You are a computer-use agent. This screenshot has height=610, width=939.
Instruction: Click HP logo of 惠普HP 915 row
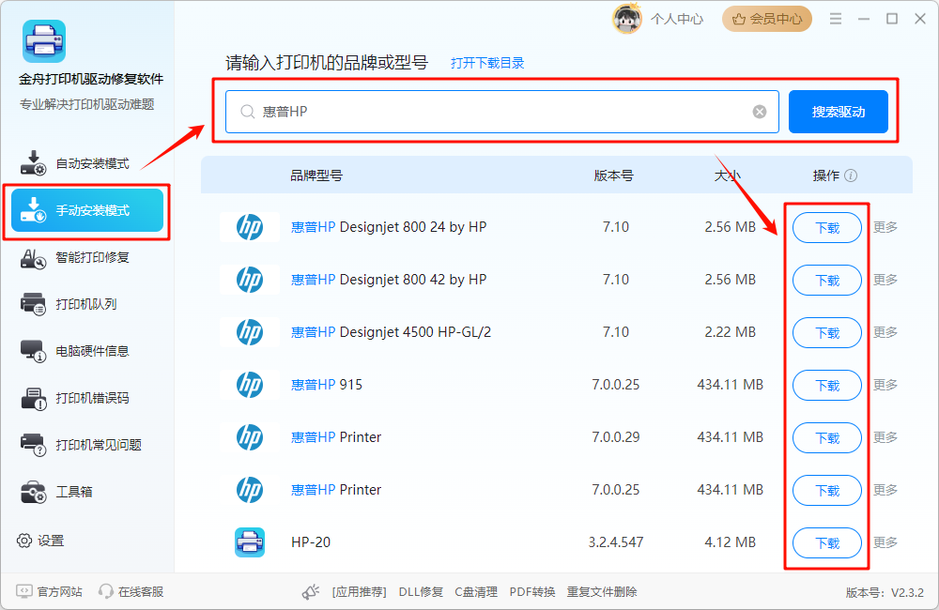coord(250,385)
